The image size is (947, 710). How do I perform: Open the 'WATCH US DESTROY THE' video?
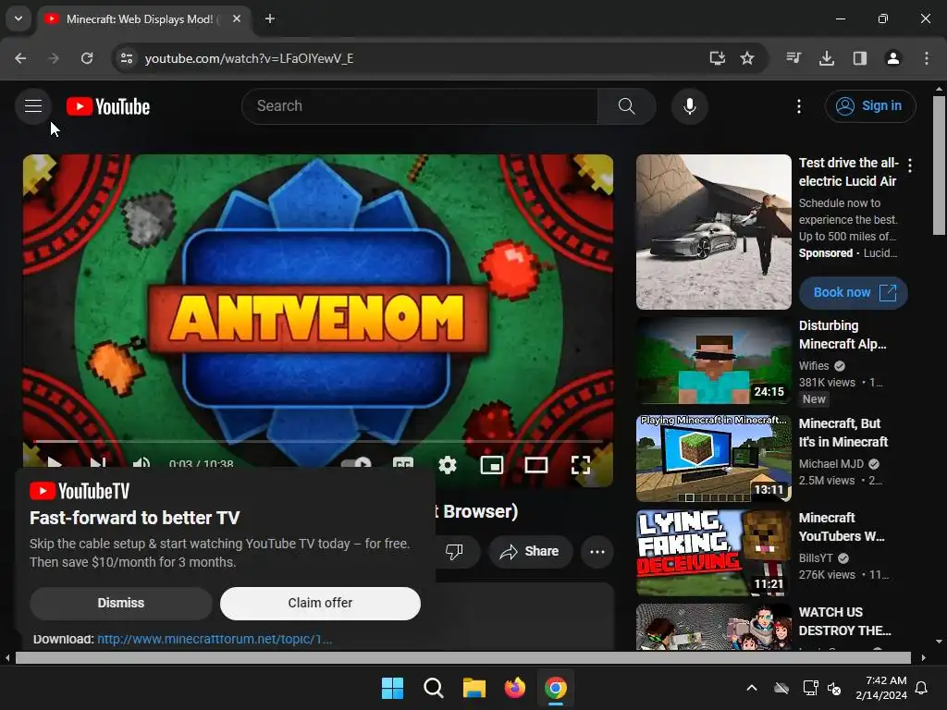[845, 621]
